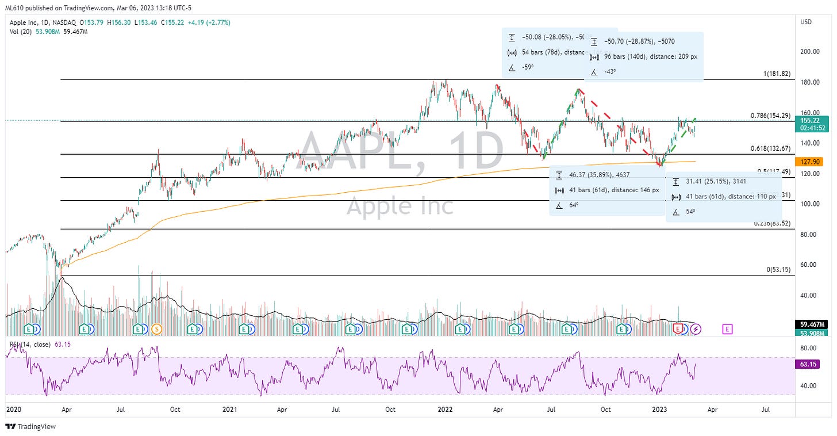837x436 pixels.
Task: Click the USD currency label on price axis
Action: (x=807, y=22)
